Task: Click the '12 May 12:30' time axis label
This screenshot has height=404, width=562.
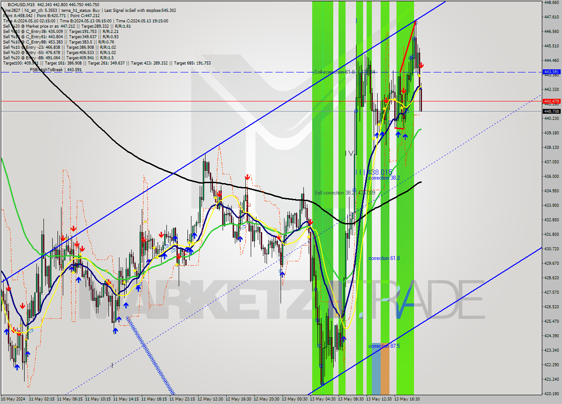Action: click(x=210, y=399)
